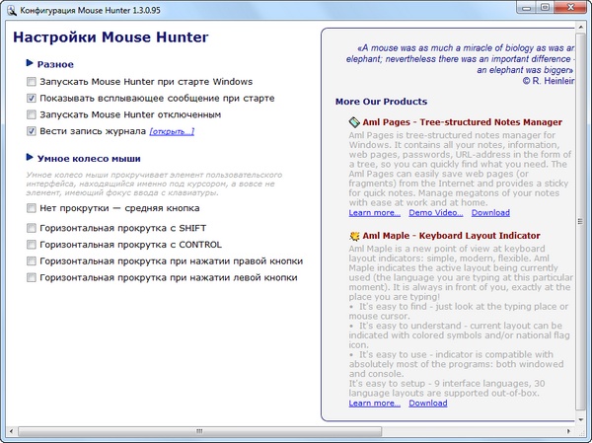Open Aml Pages 'Learn more...' link
The image size is (592, 443).
[x=375, y=213]
